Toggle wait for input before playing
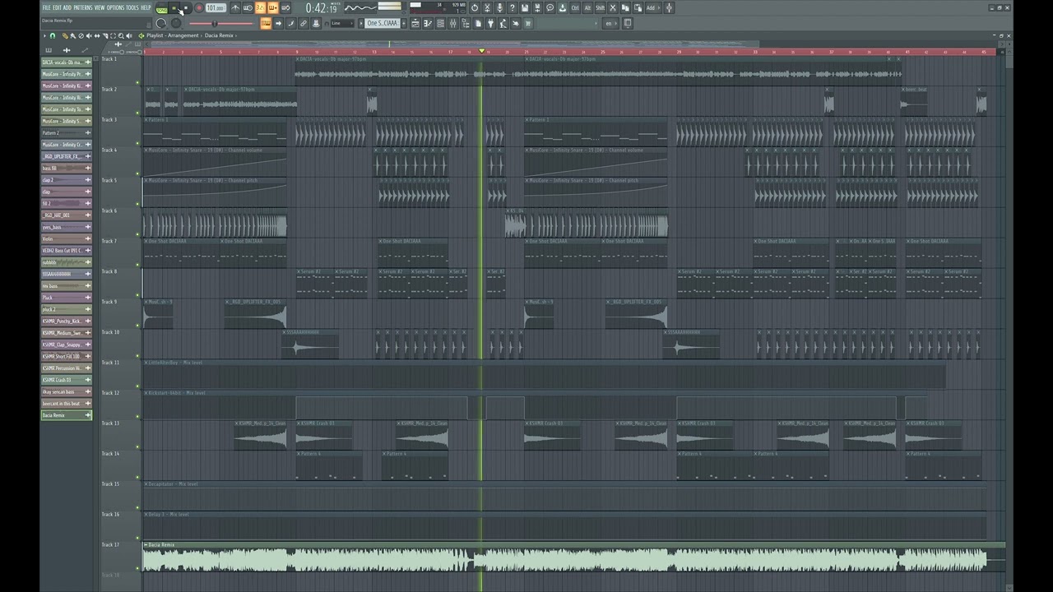Screen dimensions: 1053x592 click(x=248, y=8)
